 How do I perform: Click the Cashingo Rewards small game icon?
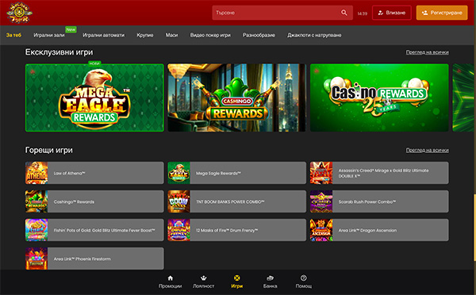[36, 201]
